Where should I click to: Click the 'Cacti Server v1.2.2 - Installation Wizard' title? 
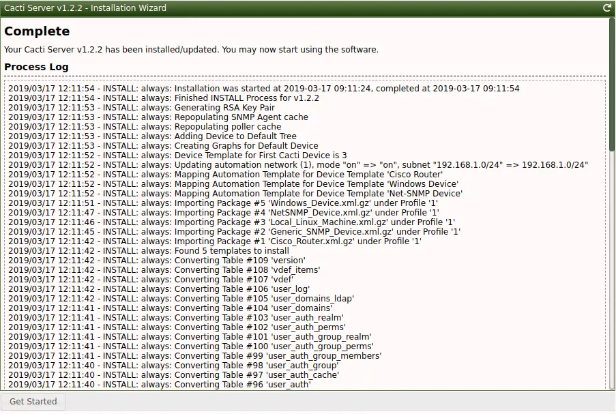85,8
